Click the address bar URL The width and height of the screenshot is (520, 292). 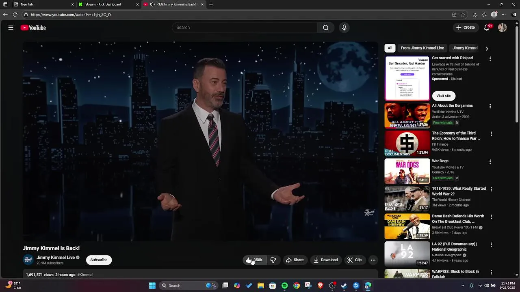click(71, 15)
